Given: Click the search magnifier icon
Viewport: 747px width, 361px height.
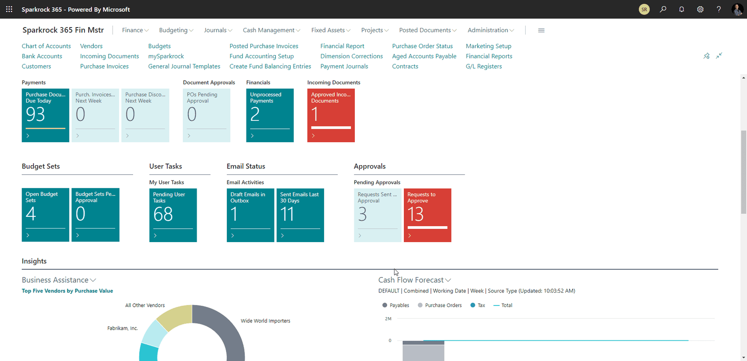Looking at the screenshot, I should (663, 9).
